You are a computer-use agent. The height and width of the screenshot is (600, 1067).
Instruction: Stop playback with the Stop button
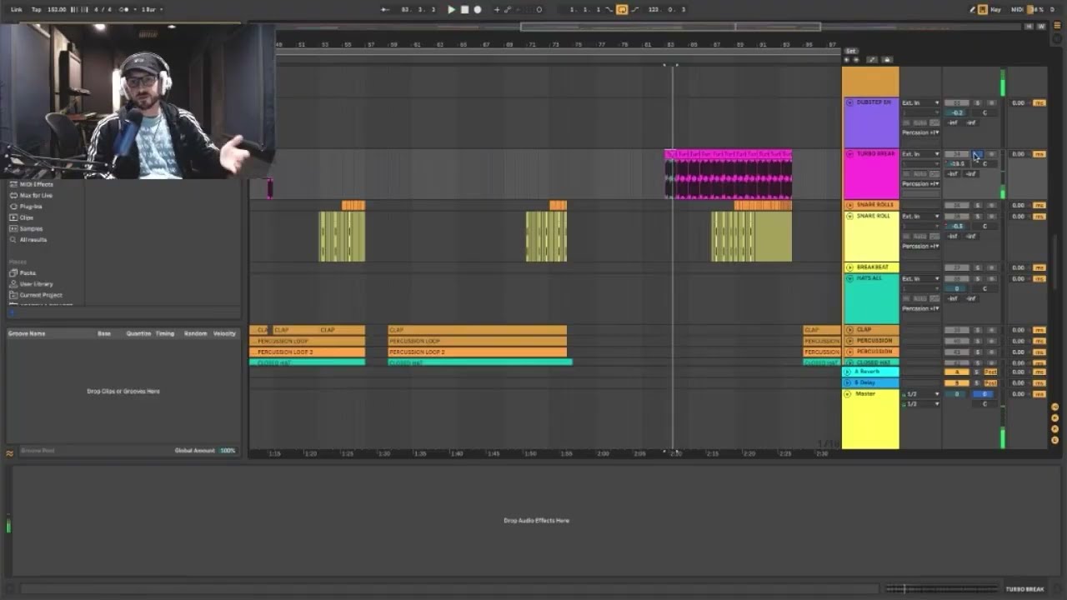(464, 9)
